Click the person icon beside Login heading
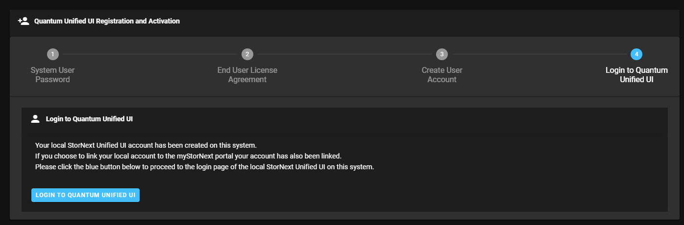This screenshot has width=684, height=225. pos(35,118)
